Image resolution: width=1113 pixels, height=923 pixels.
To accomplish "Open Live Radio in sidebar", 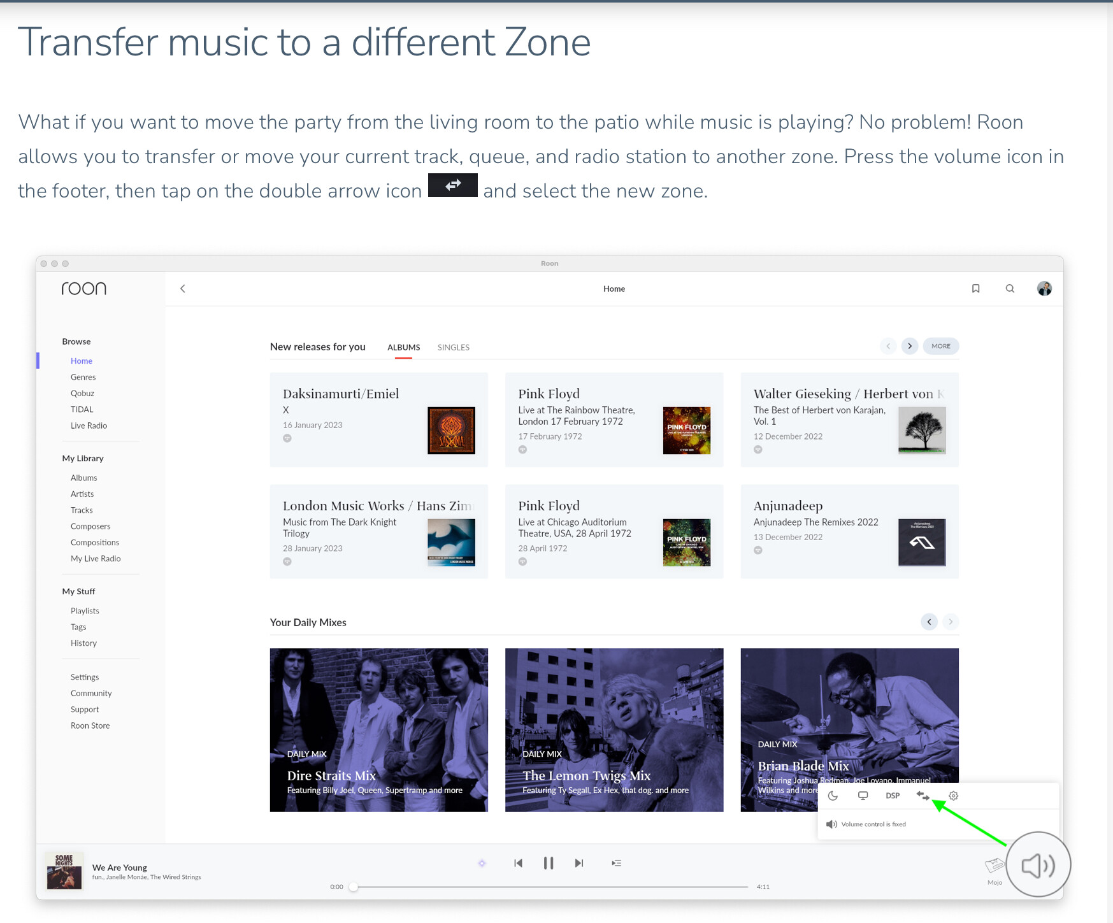I will (x=89, y=426).
